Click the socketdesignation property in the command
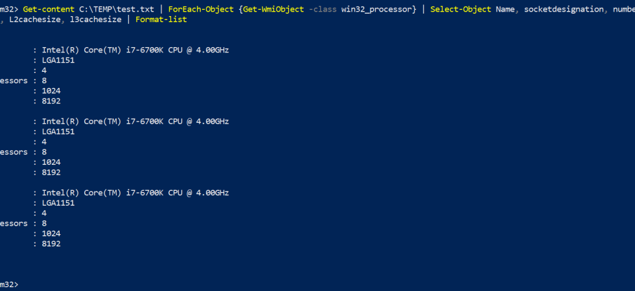Image resolution: width=635 pixels, height=291 pixels. [x=561, y=9]
